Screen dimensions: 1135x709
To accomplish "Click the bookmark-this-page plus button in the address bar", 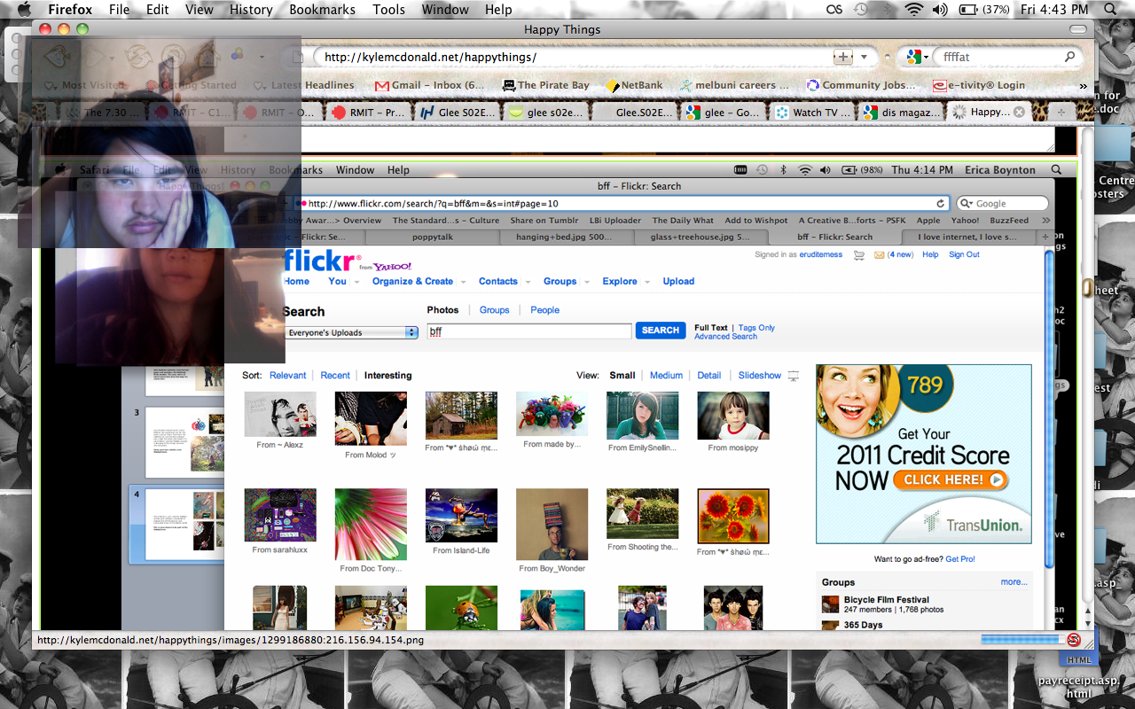I will (842, 57).
